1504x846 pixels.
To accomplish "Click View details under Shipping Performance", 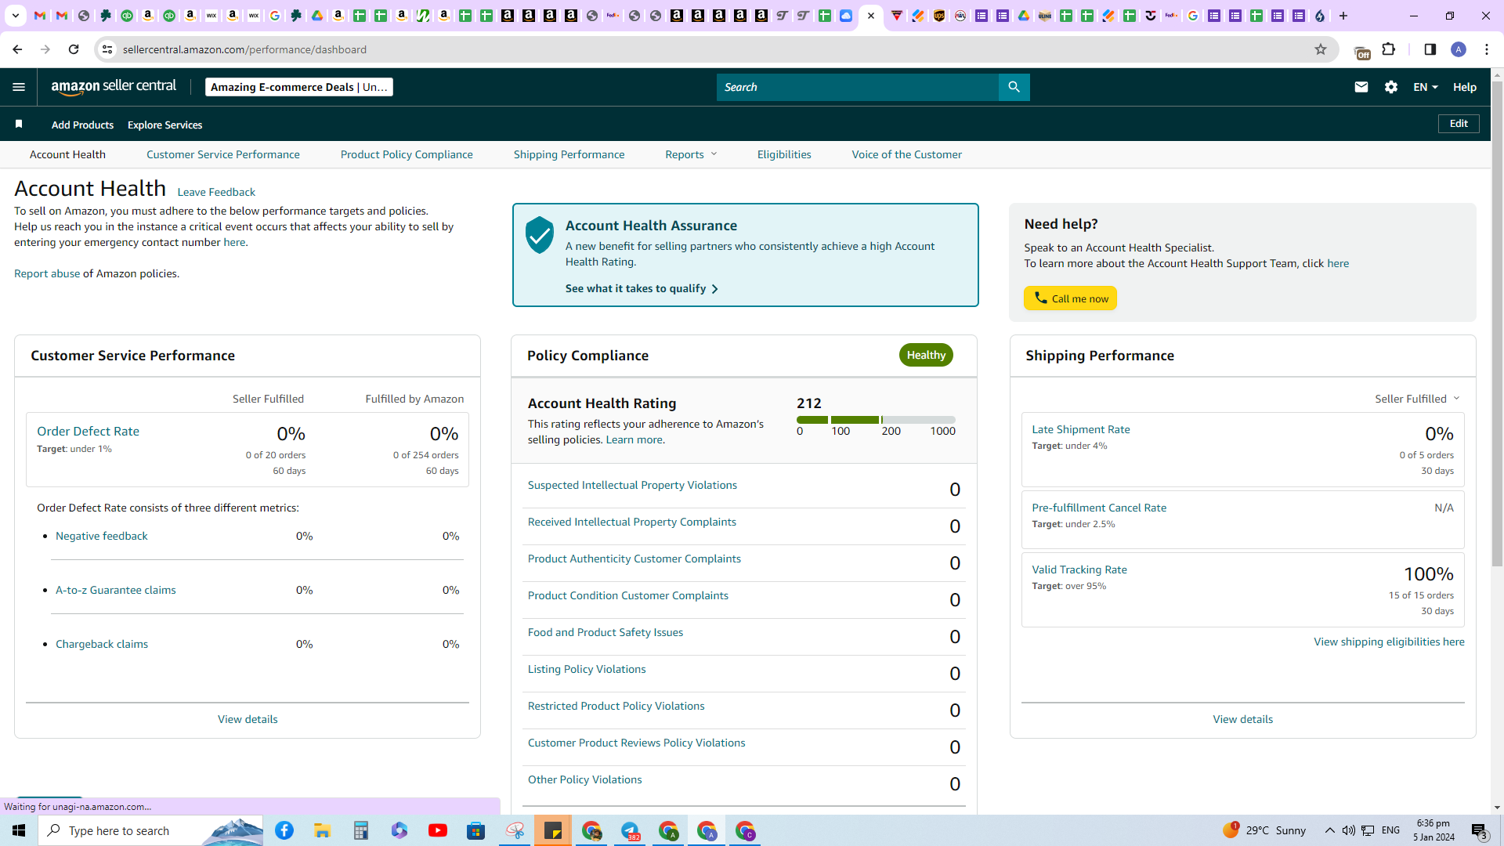I will pos(1242,719).
